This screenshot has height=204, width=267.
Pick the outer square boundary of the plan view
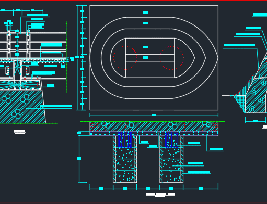(154, 58)
